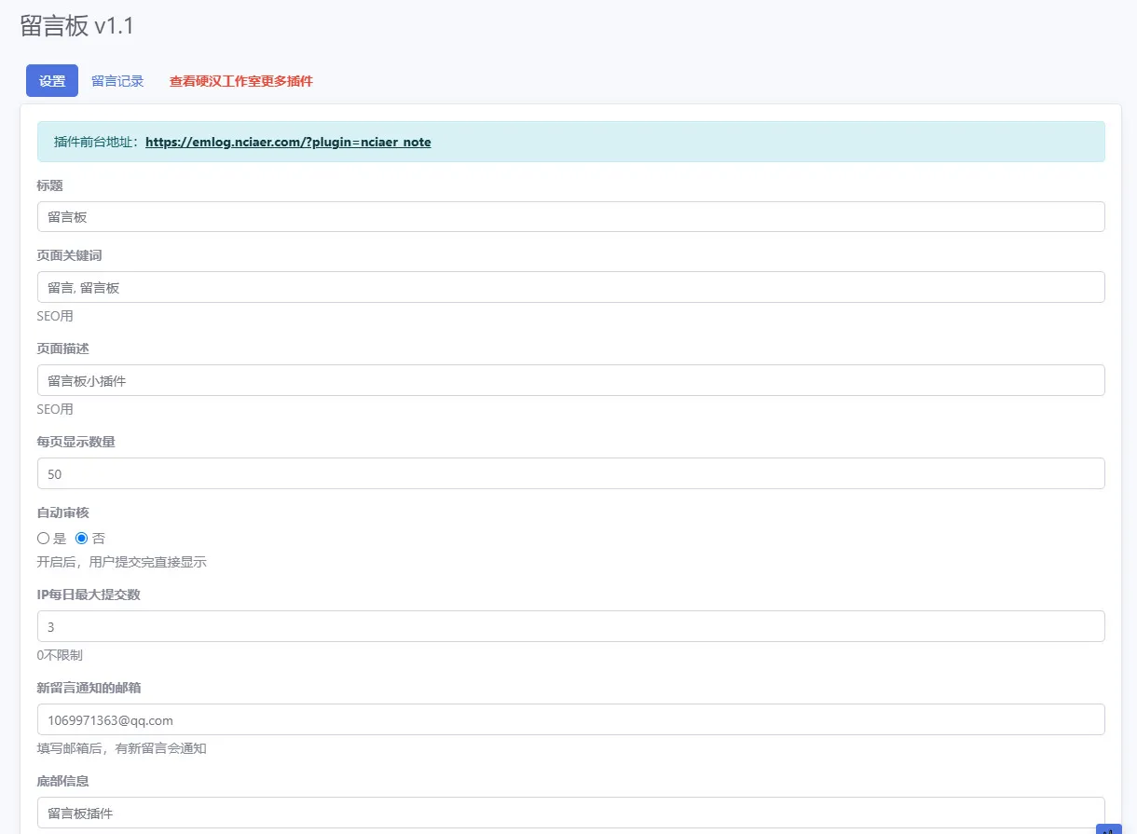Open the 留言记录 tab

pyautogui.click(x=117, y=81)
